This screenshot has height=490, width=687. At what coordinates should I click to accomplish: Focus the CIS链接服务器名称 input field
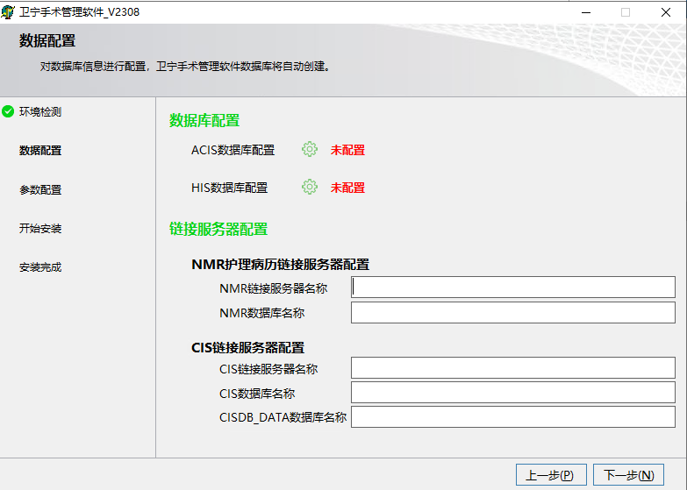513,368
